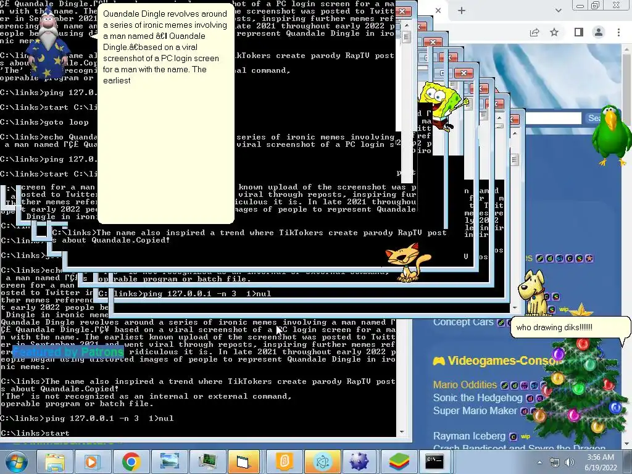Open the network tray icon
The height and width of the screenshot is (474, 632).
pos(555,462)
